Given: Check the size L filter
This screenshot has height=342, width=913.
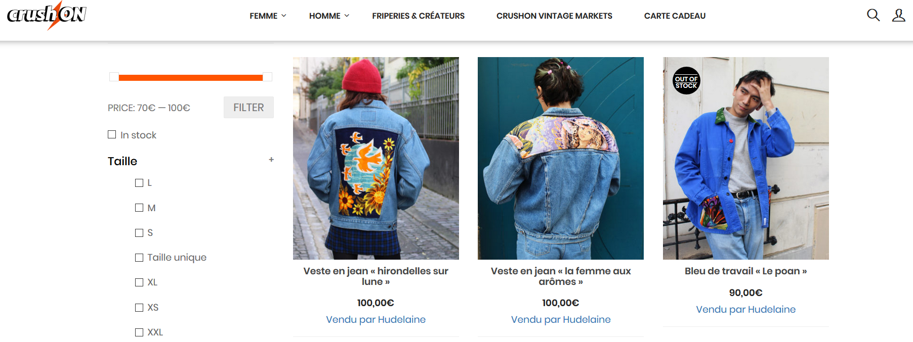Looking at the screenshot, I should (x=139, y=183).
